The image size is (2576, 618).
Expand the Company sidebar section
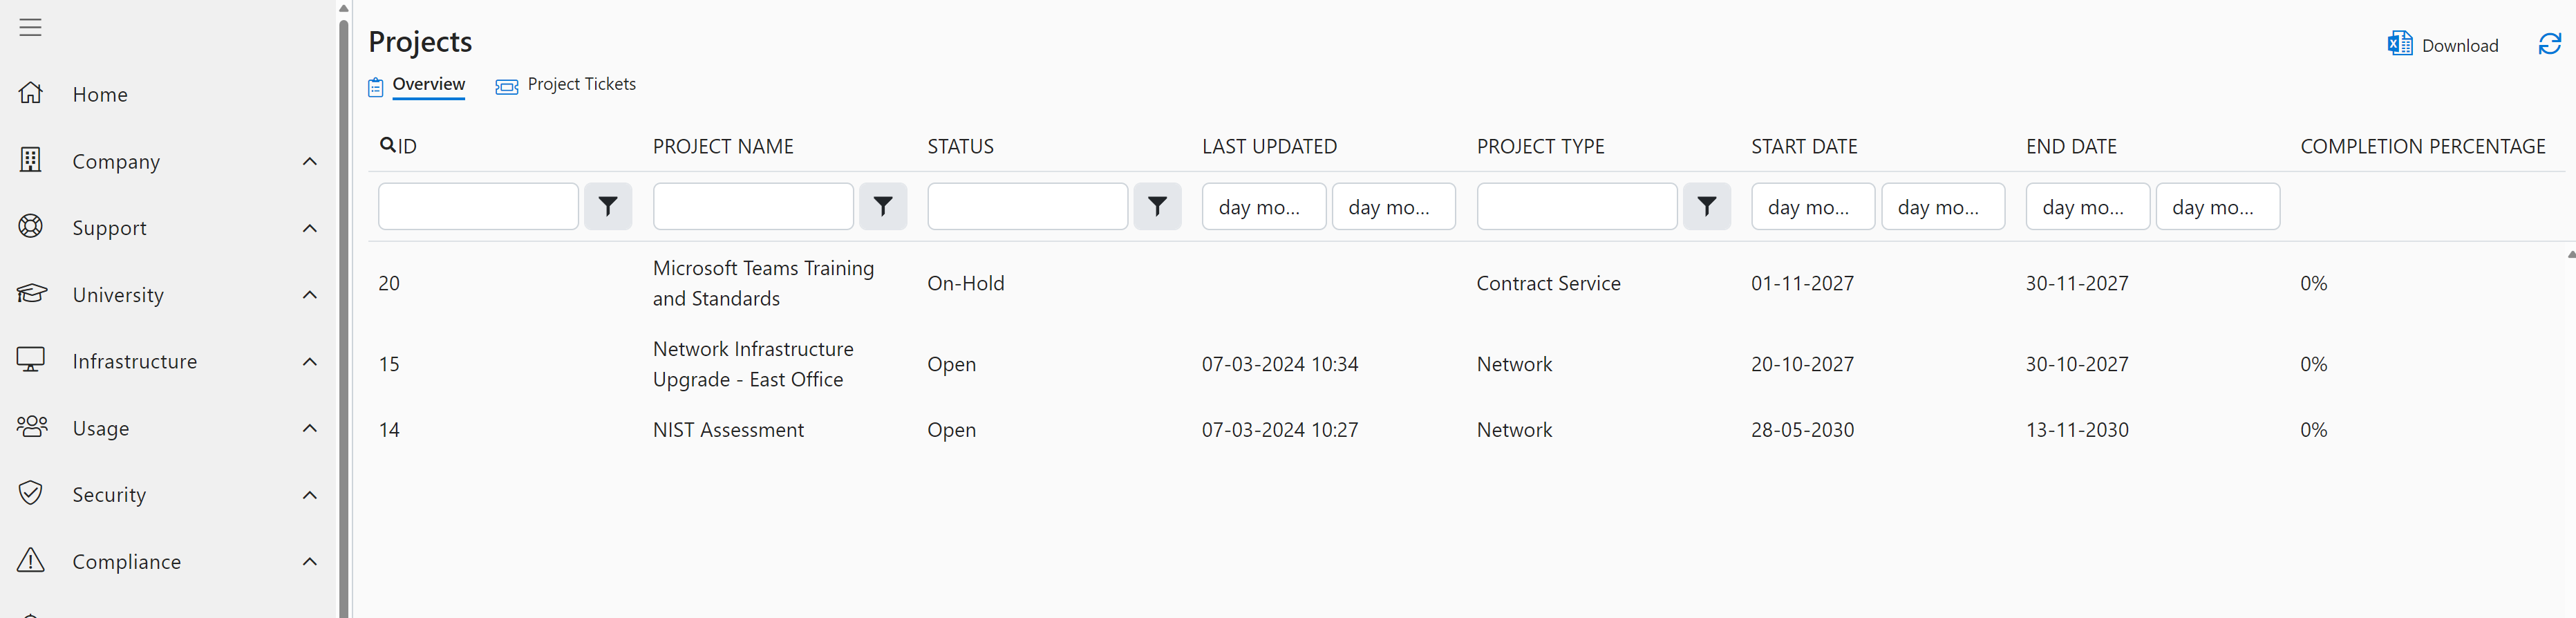point(309,161)
